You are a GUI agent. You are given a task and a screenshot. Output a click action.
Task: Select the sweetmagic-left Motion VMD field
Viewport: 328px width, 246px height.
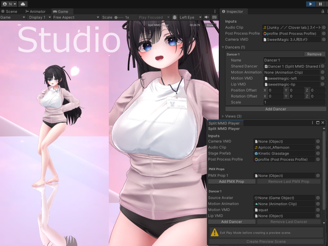(x=294, y=78)
